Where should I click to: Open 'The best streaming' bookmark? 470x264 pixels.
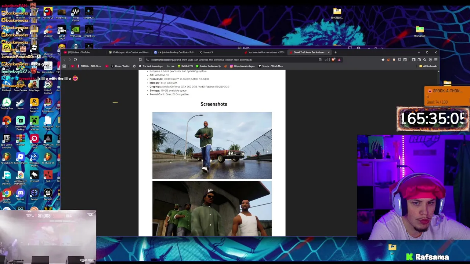151,66
